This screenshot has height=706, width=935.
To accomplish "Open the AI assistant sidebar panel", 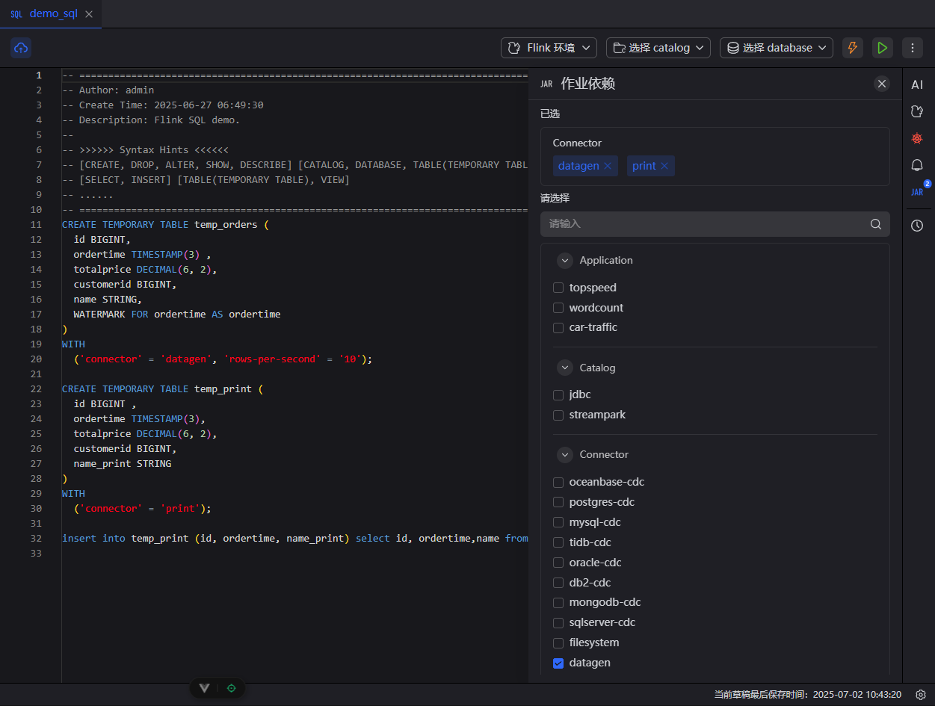I will click(x=917, y=84).
